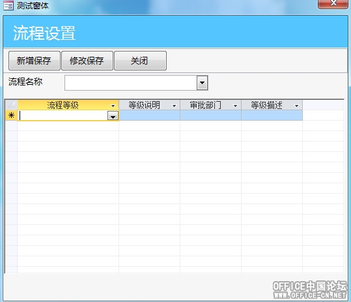Click the 等级描述 column header text
This screenshot has width=351, height=302.
(266, 105)
